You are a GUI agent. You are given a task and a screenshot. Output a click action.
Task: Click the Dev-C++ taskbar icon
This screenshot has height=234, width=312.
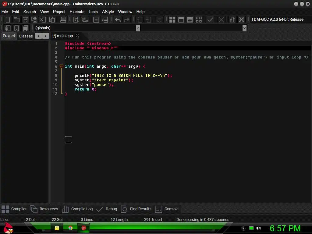tap(84, 228)
